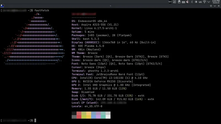Close the terminal with the X button
Screen dimensions: 221x124
click(x=218, y=6)
